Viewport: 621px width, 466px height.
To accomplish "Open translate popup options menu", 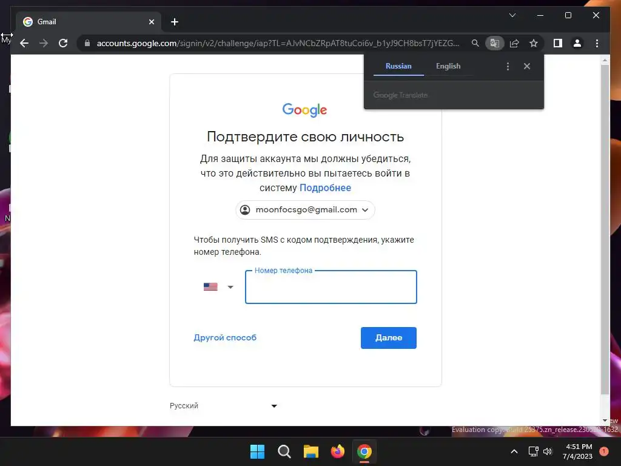I will 508,66.
